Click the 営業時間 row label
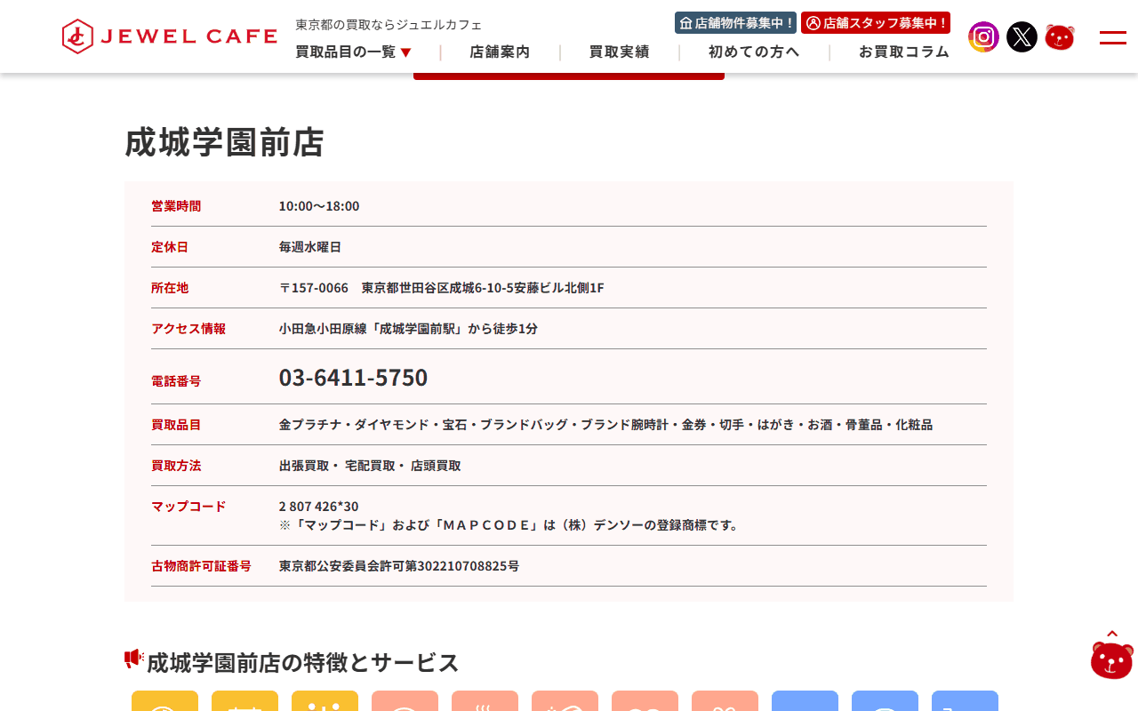This screenshot has width=1138, height=711. (x=176, y=206)
